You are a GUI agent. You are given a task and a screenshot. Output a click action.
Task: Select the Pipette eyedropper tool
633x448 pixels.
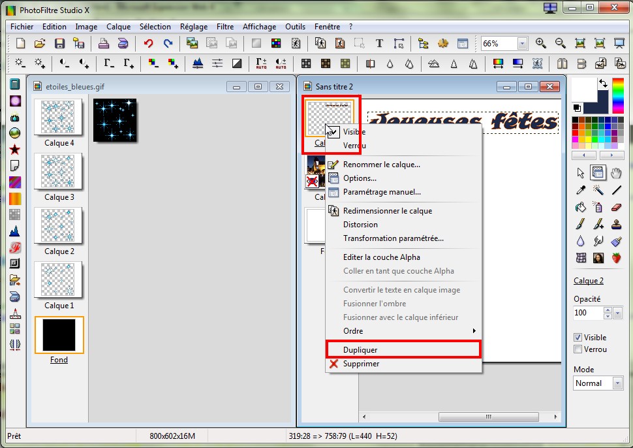tap(581, 190)
